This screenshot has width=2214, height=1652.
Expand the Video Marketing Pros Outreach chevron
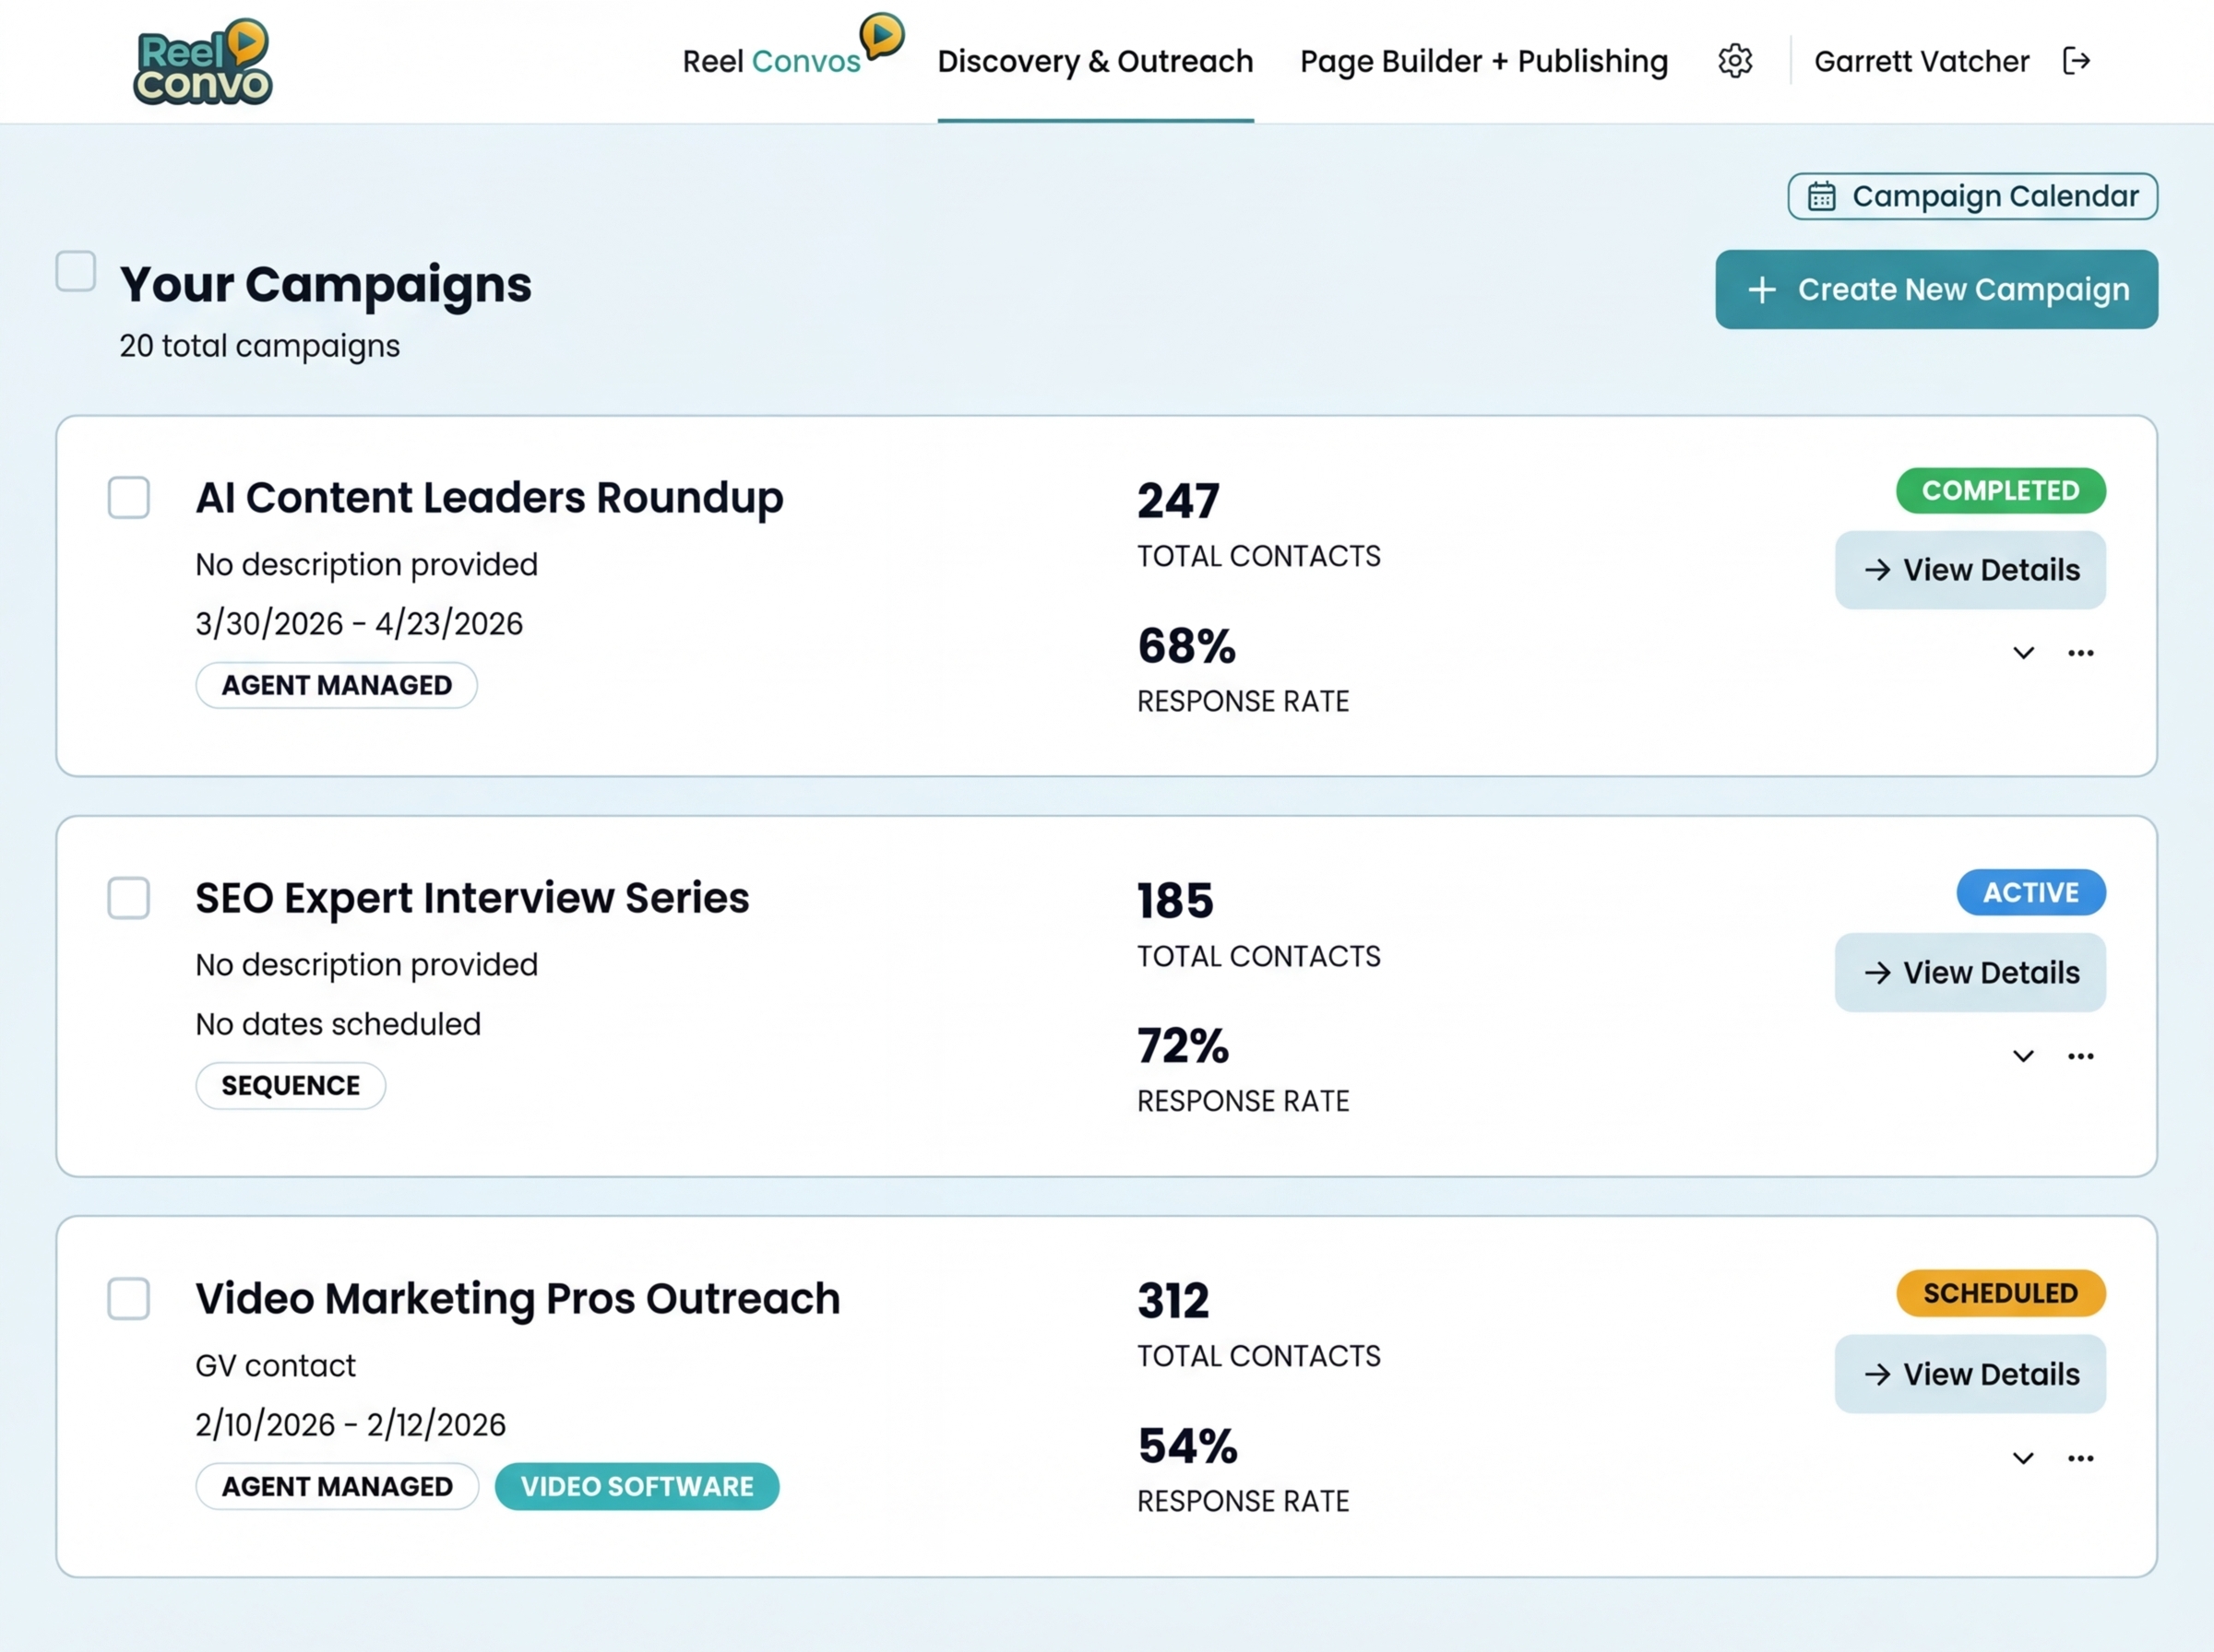(x=2023, y=1458)
